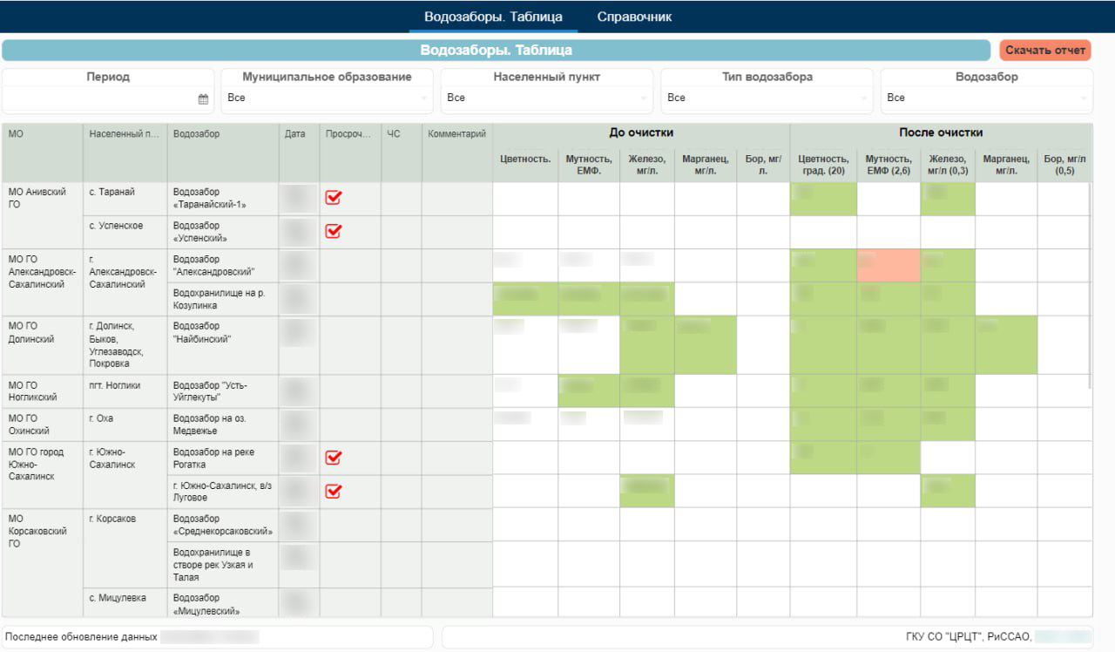This screenshot has height=652, width=1115.
Task: Open the Тип водозабора filter dropdown
Action: (767, 98)
